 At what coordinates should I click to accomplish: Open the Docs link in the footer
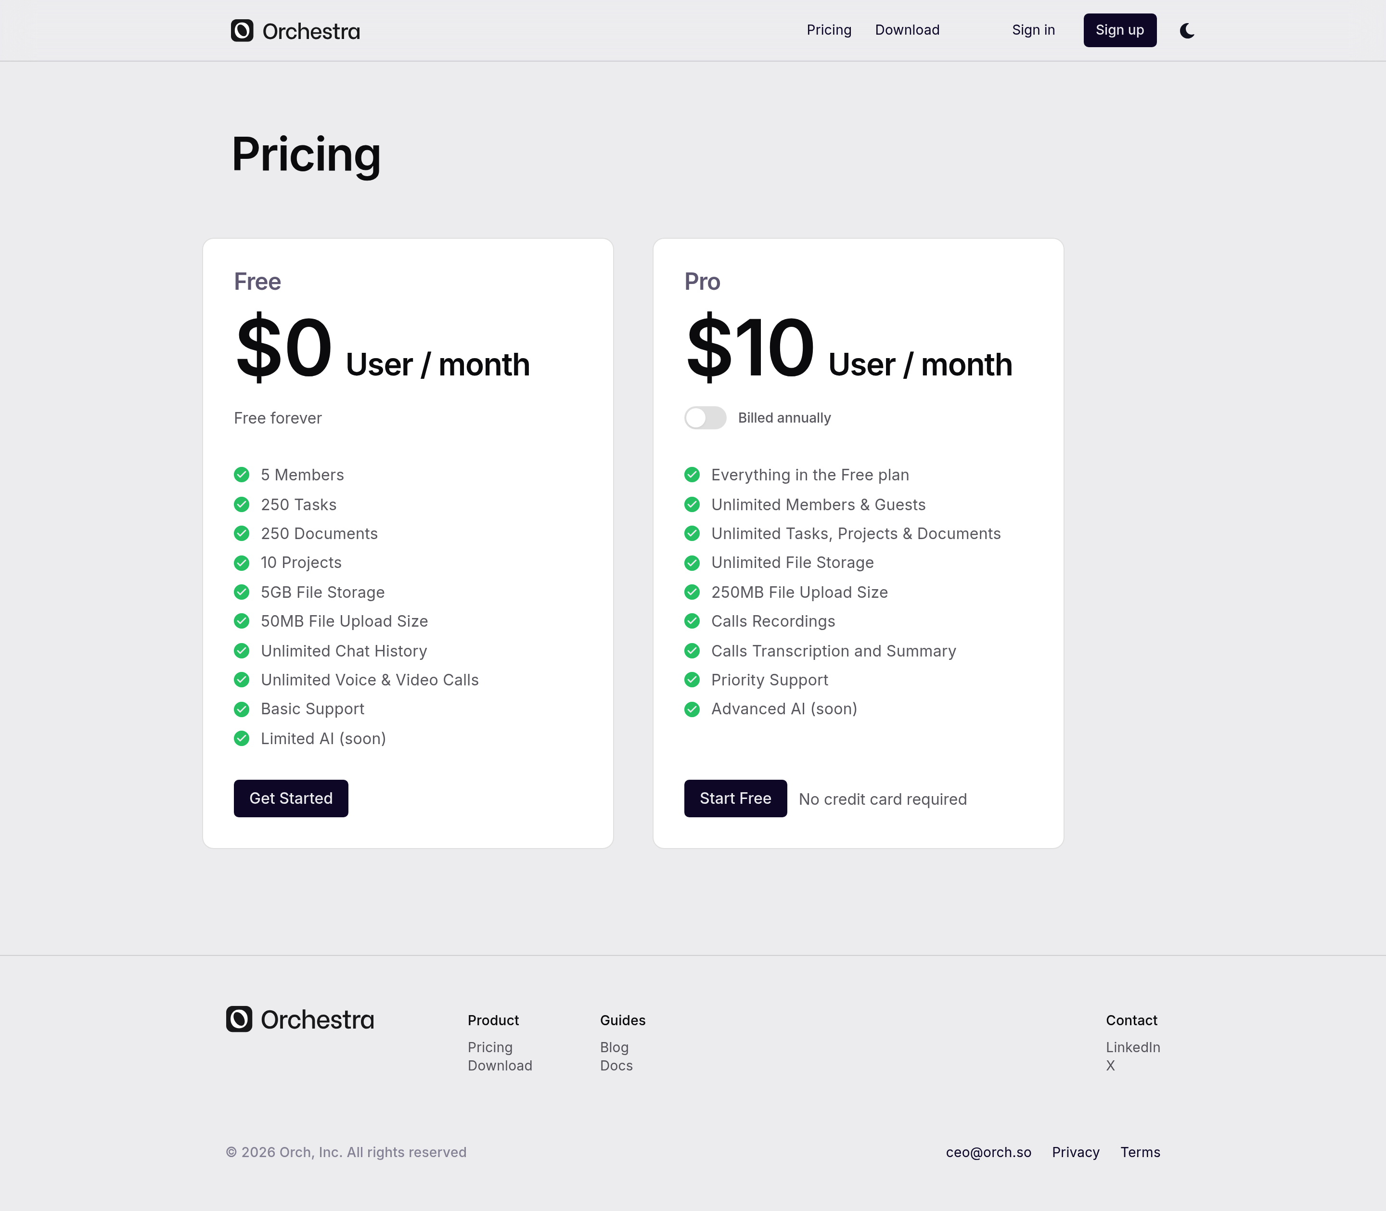pyautogui.click(x=616, y=1066)
